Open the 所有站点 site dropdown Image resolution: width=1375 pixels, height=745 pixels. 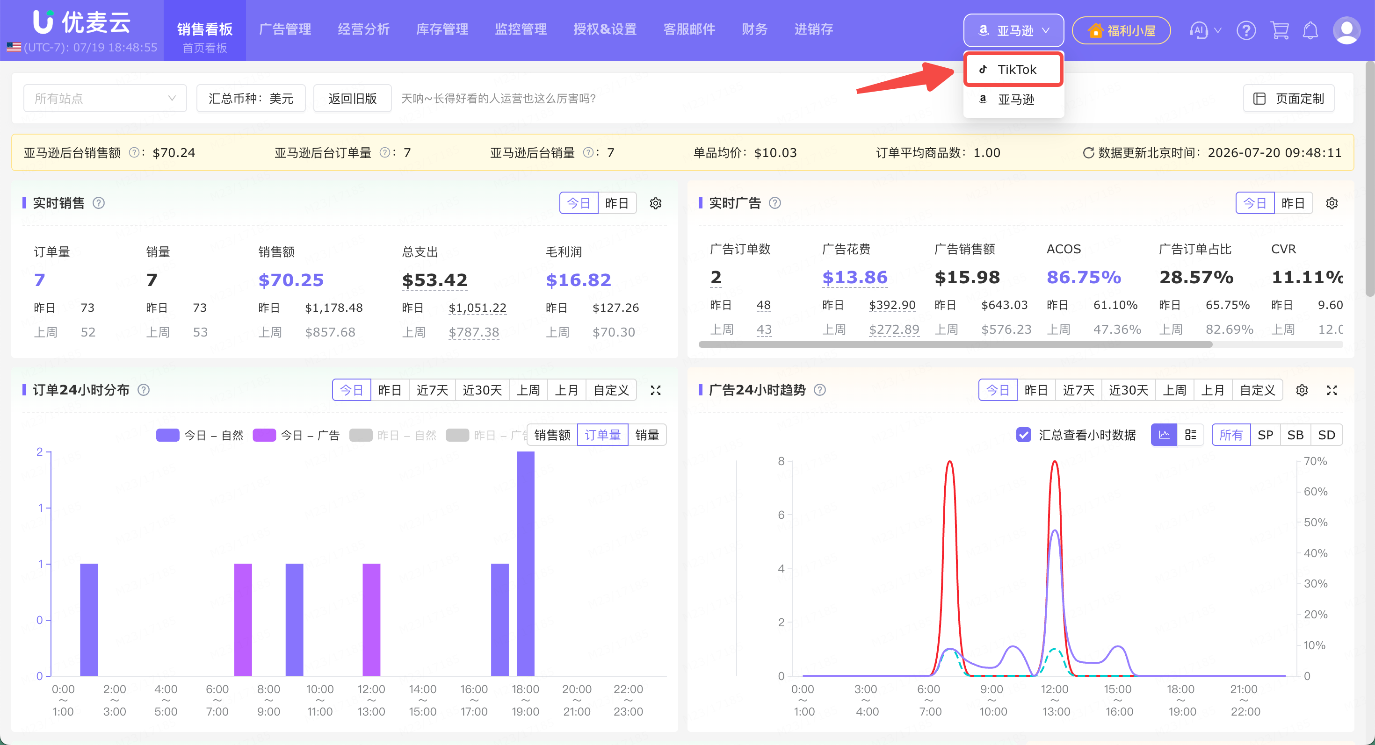click(105, 99)
